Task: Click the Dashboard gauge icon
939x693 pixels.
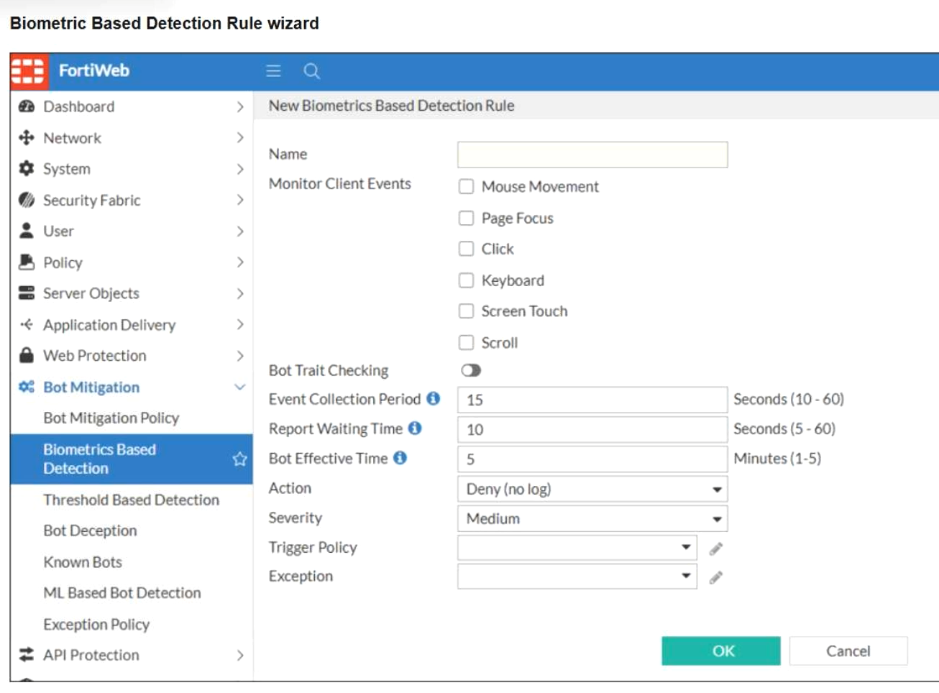Action: (27, 106)
